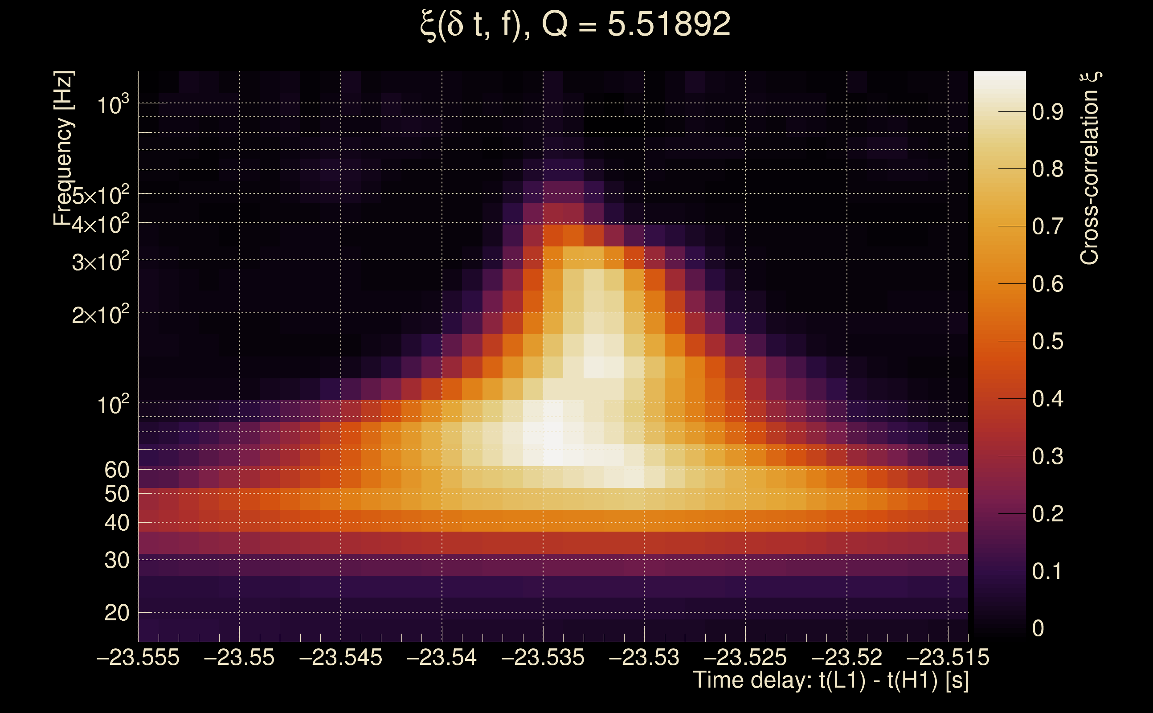
Task: Click the plot title showing Q = 5.51892
Action: click(x=575, y=25)
